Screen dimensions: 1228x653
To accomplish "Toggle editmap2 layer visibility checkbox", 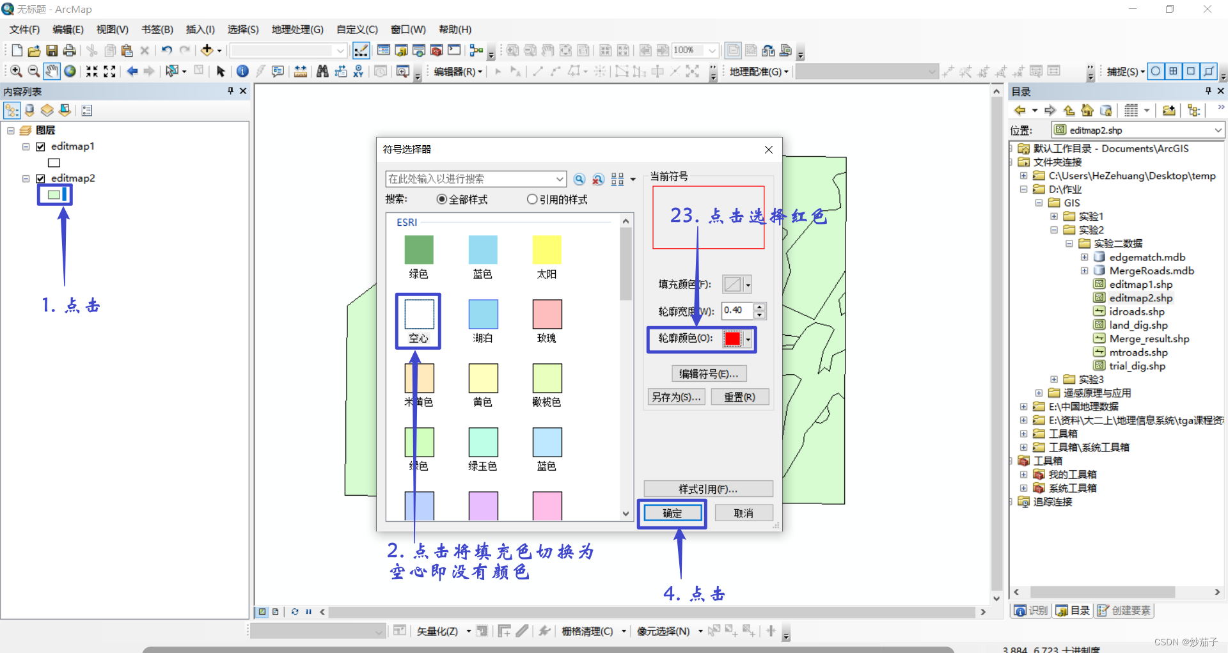I will (x=40, y=178).
